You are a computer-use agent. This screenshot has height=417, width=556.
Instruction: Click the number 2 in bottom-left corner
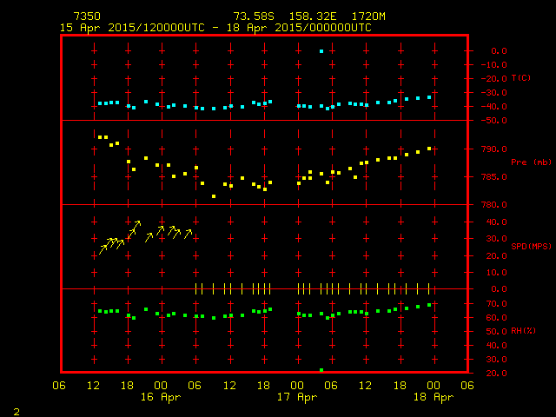(17, 409)
